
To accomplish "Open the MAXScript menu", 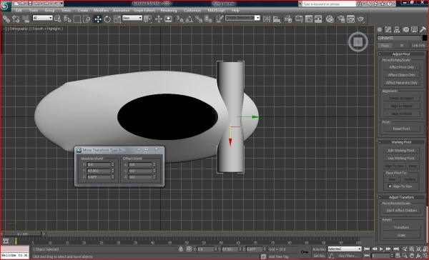I will (x=216, y=11).
